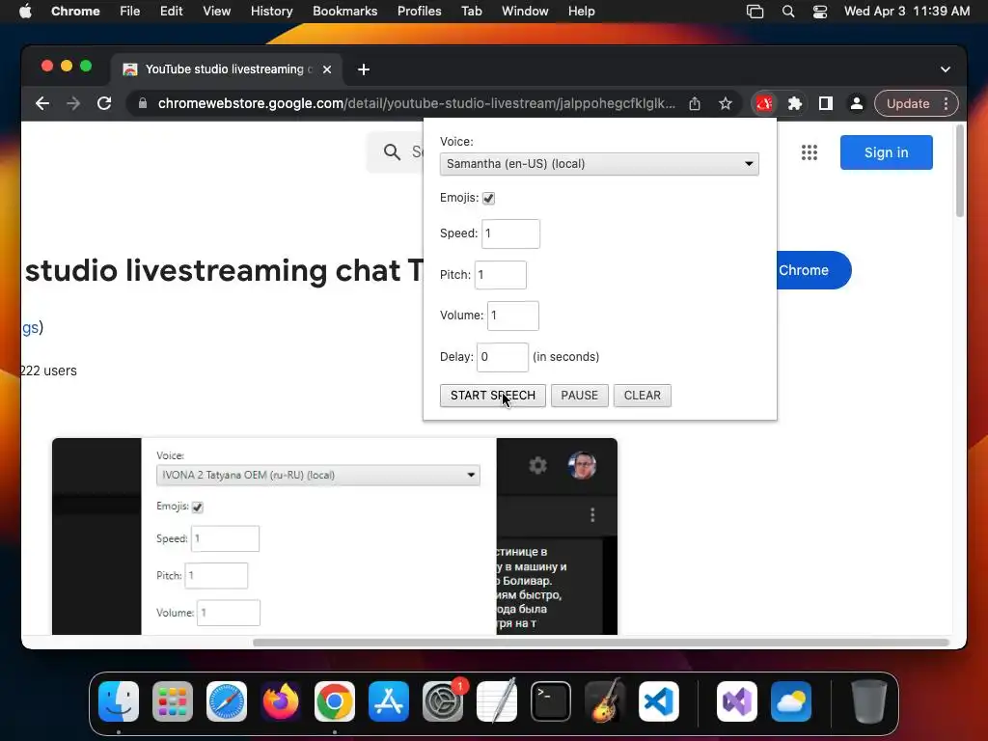Close the YouTube studio livestreaming tab
This screenshot has width=988, height=741.
[327, 69]
